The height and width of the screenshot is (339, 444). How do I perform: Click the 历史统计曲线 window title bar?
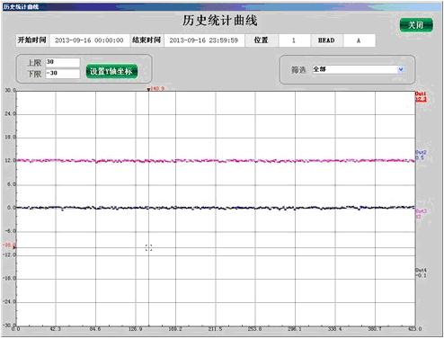[222, 6]
